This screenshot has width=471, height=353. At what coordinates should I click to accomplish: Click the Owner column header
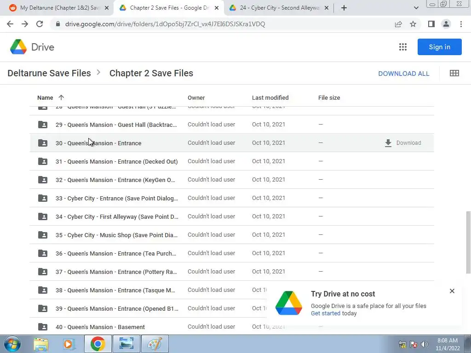[196, 97]
